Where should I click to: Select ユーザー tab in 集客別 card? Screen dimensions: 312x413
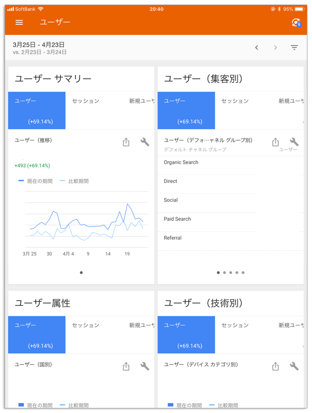coord(186,110)
